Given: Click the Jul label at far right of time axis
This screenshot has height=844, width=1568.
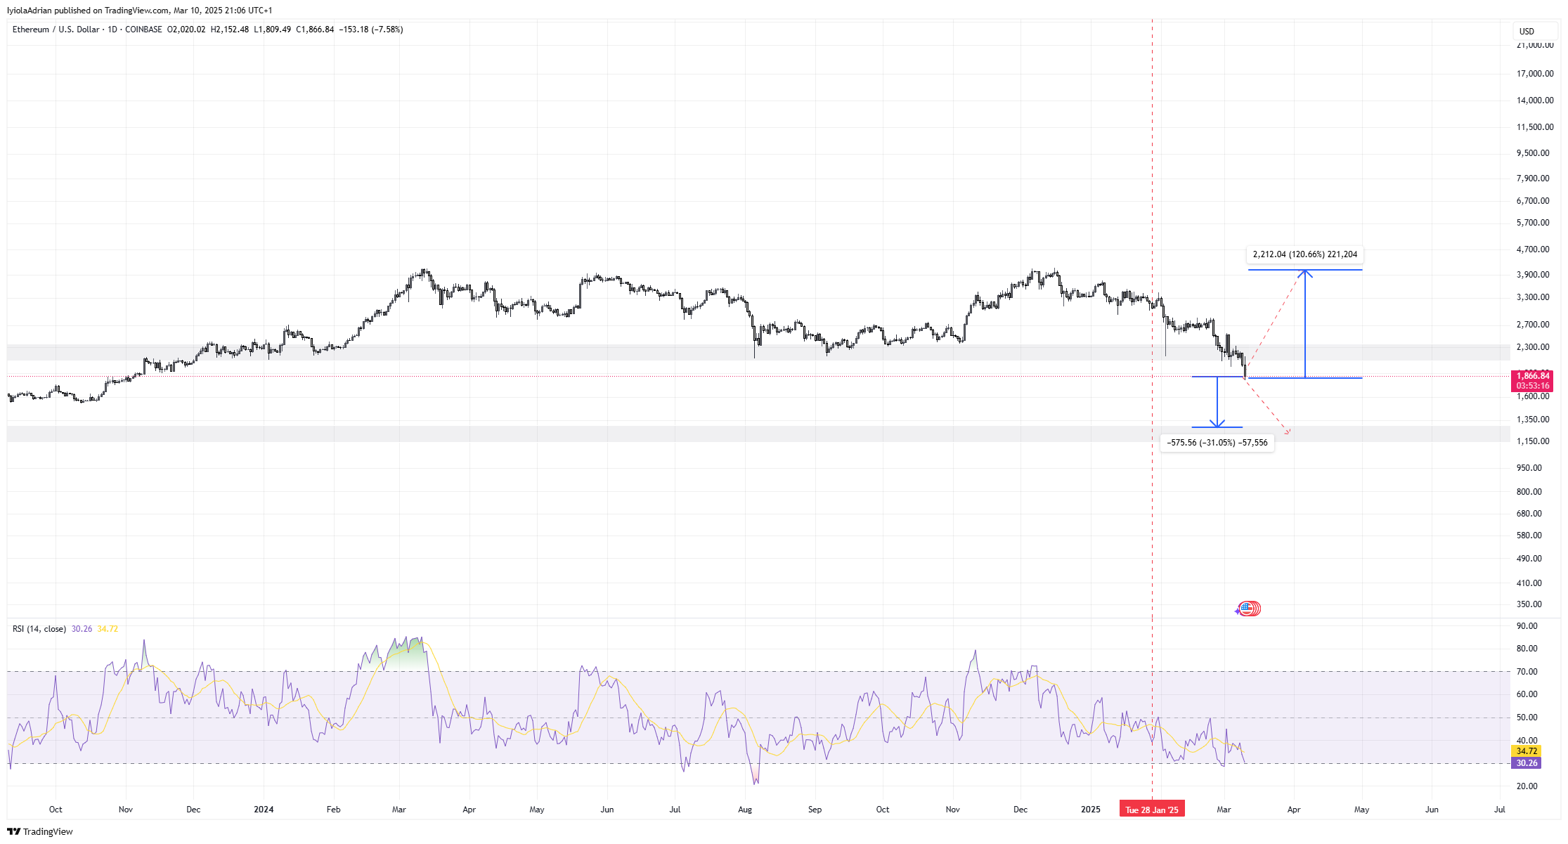Looking at the screenshot, I should (1499, 810).
